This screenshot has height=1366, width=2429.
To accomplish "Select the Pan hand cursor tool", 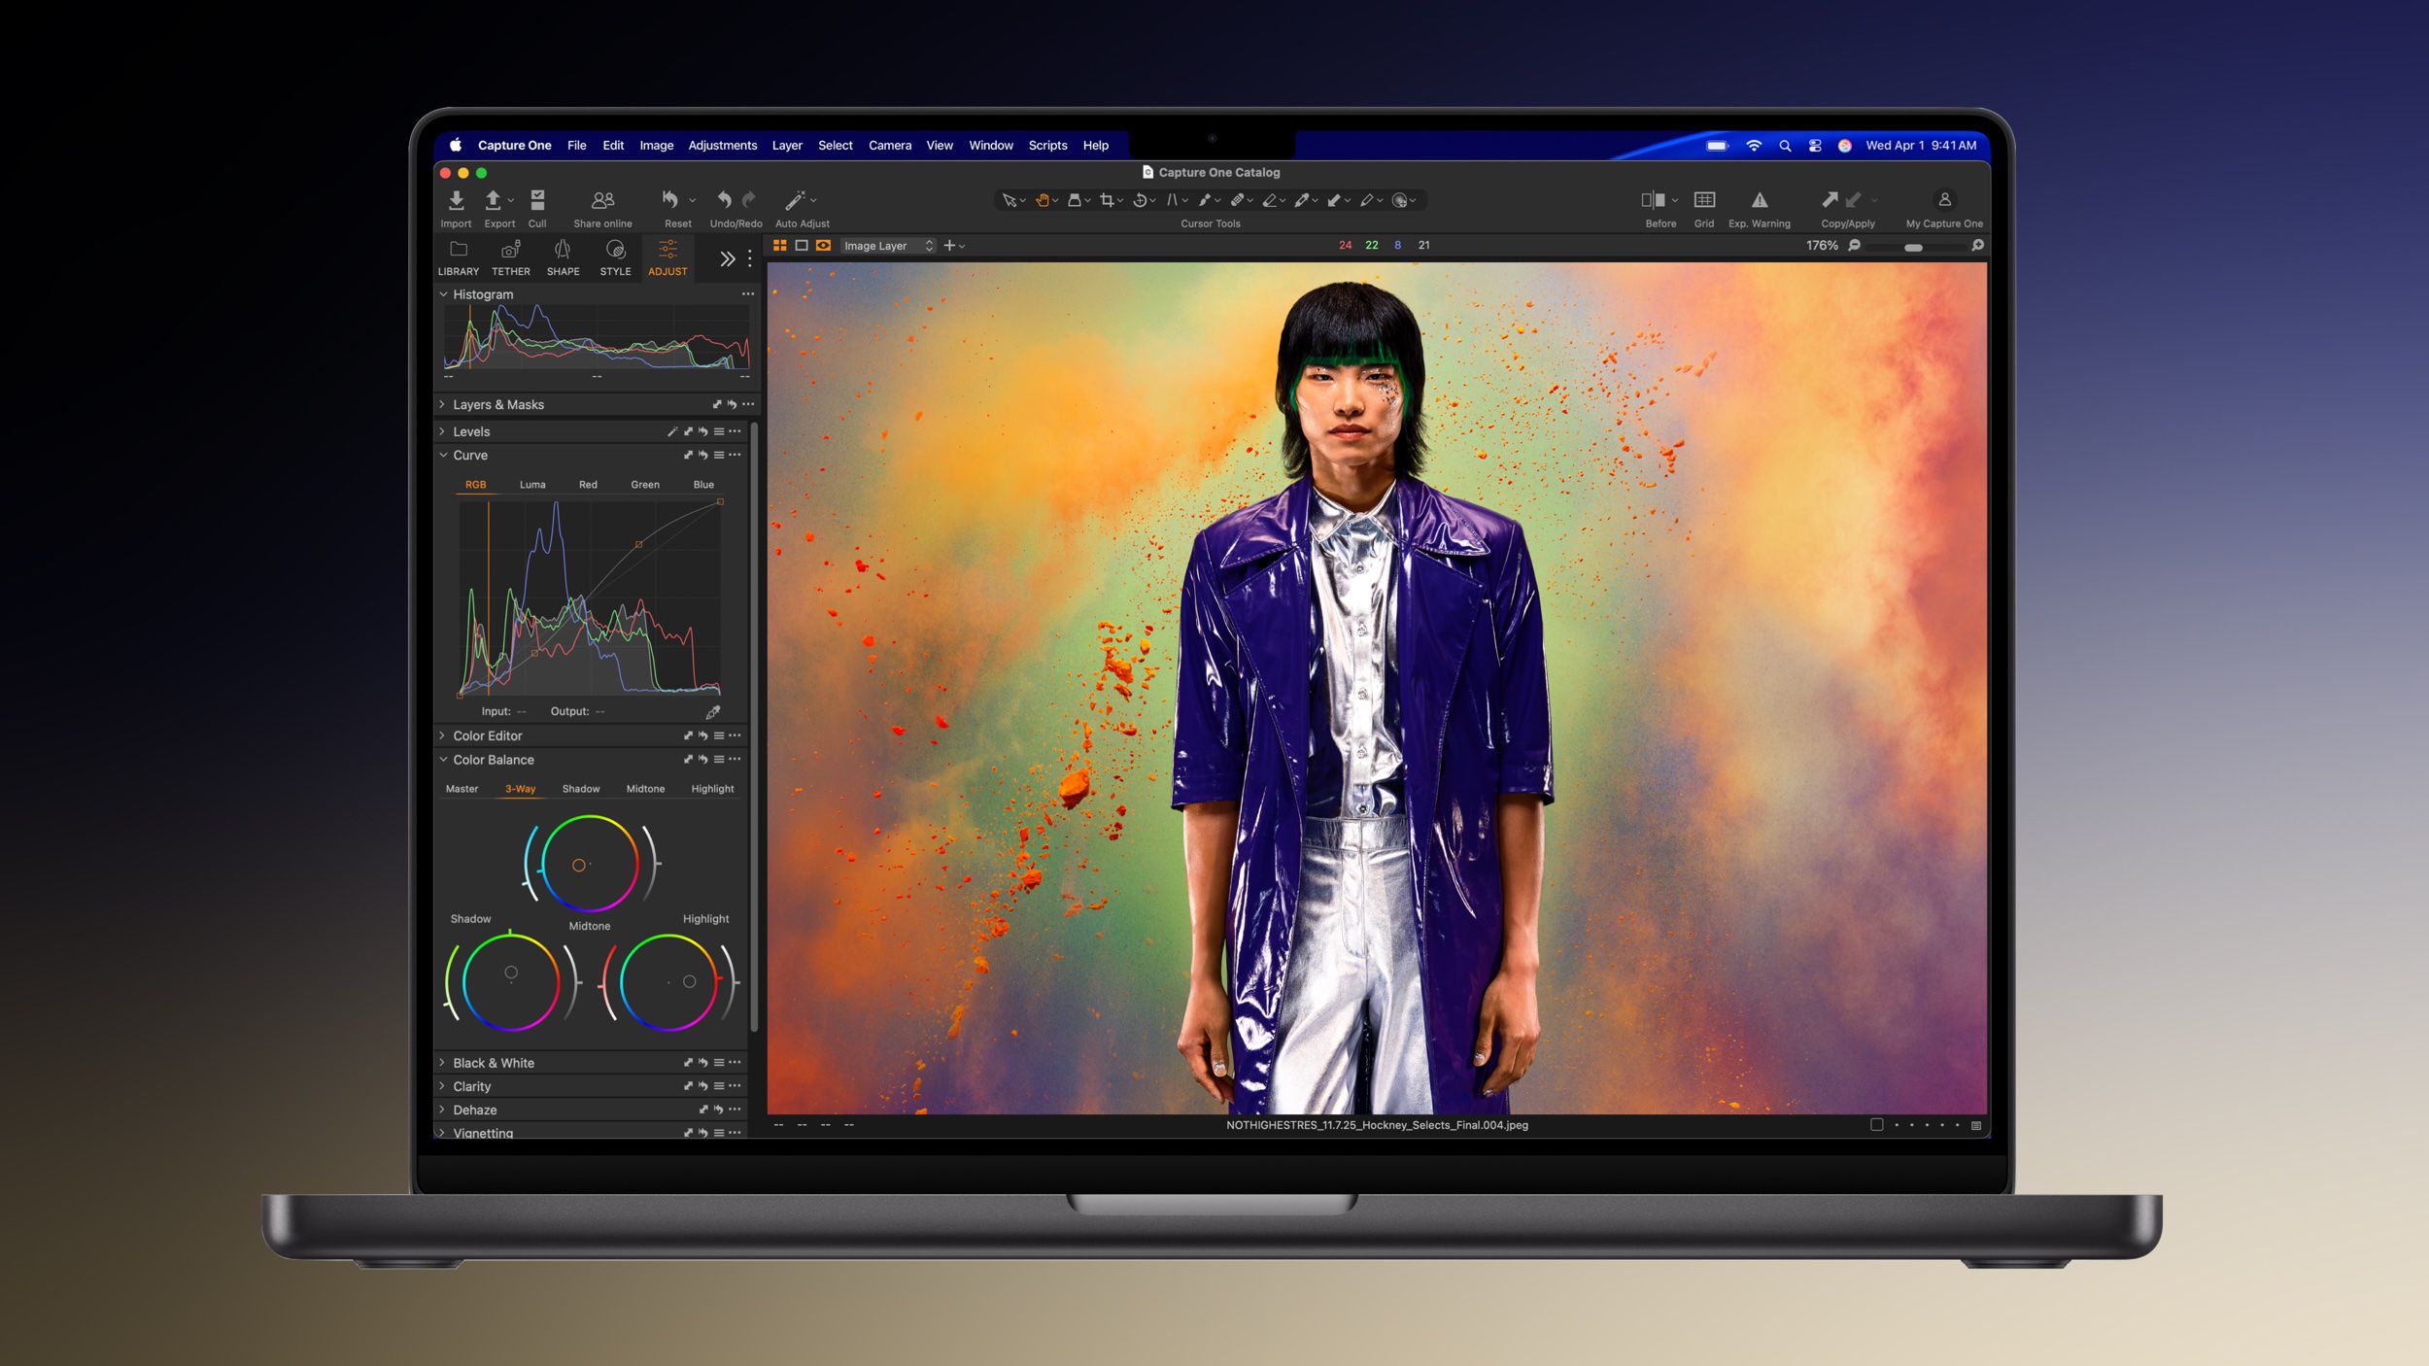I will [x=1042, y=200].
